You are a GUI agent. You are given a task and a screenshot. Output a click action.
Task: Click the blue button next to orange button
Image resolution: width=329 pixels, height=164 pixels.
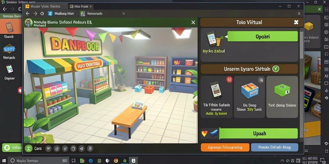click(274, 147)
